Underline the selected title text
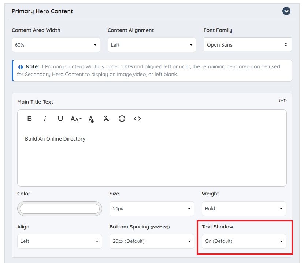This screenshot has width=304, height=263. (x=60, y=119)
